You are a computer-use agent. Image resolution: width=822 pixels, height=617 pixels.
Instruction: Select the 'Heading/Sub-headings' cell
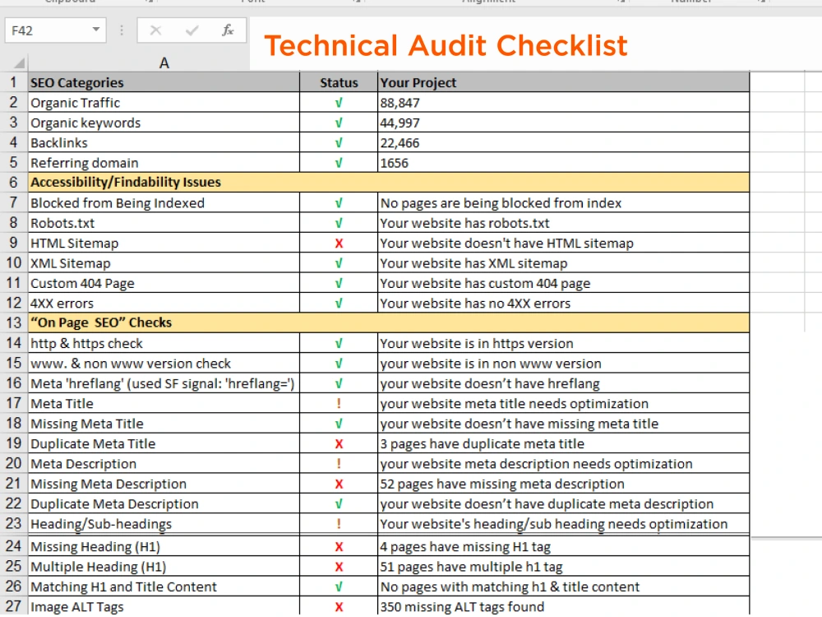pyautogui.click(x=164, y=523)
